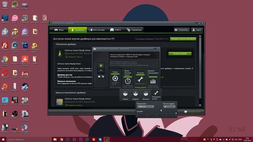The height and width of the screenshot is (142, 253).
Task: Switch to the Драйверы tab
Action: 77,30
